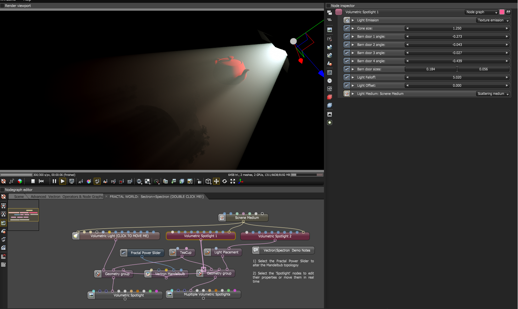Image resolution: width=518 pixels, height=309 pixels.
Task: Close the Advanced Vectron Operators tab
Action: point(106,197)
